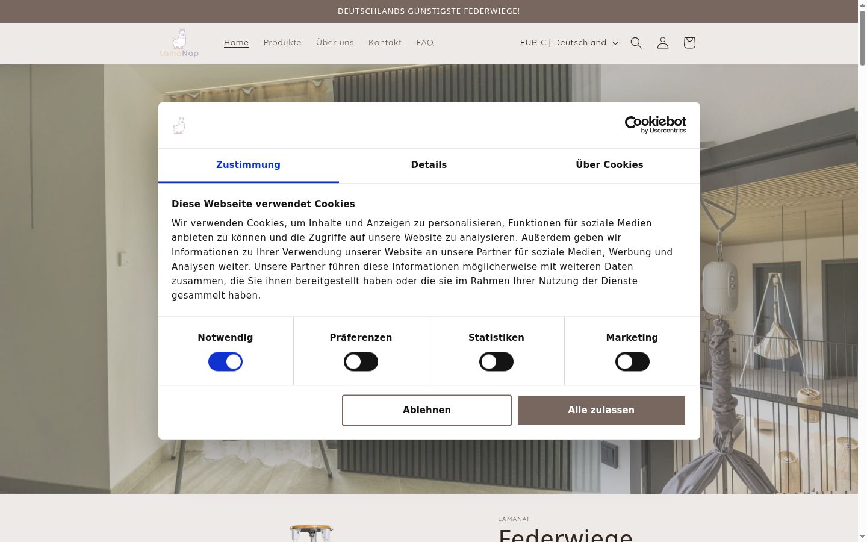Open the search icon in header
Screen dimensions: 867x542
tap(636, 43)
